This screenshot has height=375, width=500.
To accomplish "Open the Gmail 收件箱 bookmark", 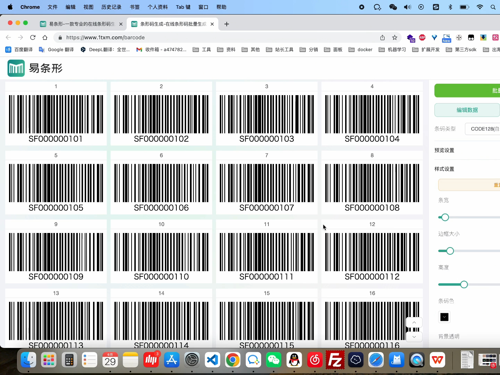I will click(x=161, y=50).
